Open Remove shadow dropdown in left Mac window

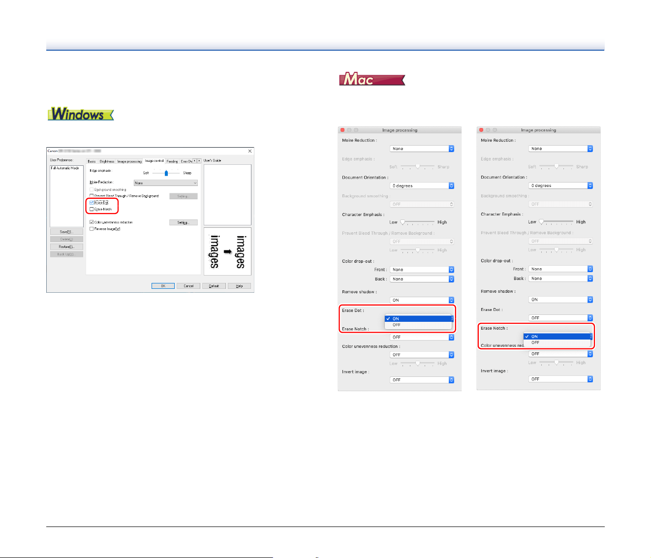coord(422,300)
